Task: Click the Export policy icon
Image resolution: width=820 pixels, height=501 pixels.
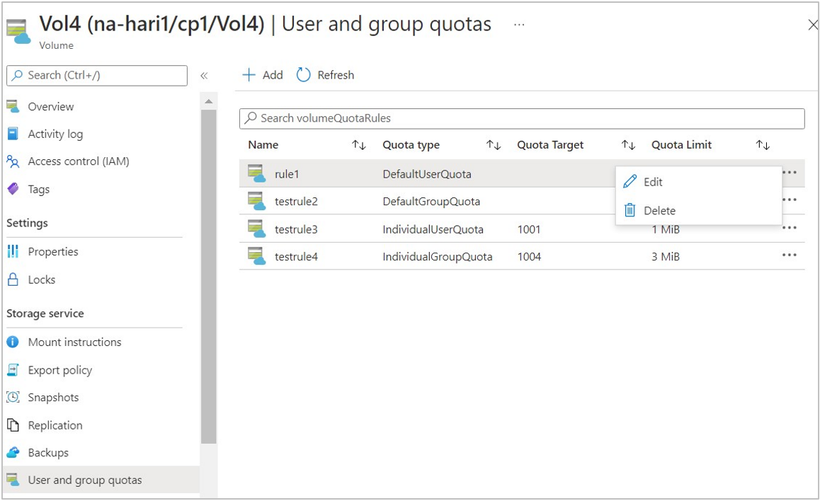Action: click(x=13, y=370)
